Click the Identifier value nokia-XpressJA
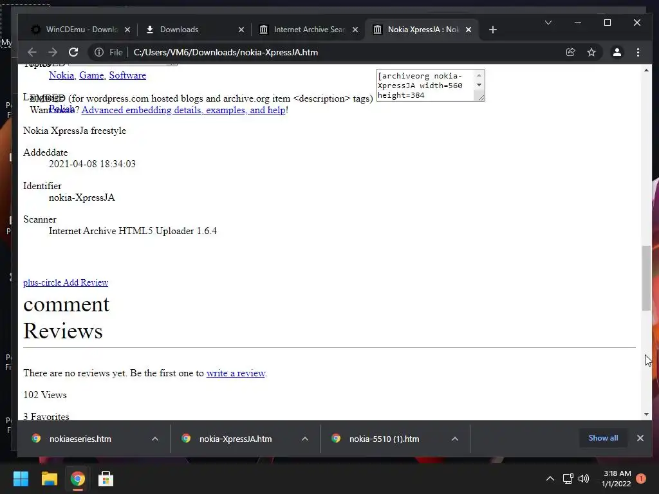659x494 pixels. (x=82, y=197)
